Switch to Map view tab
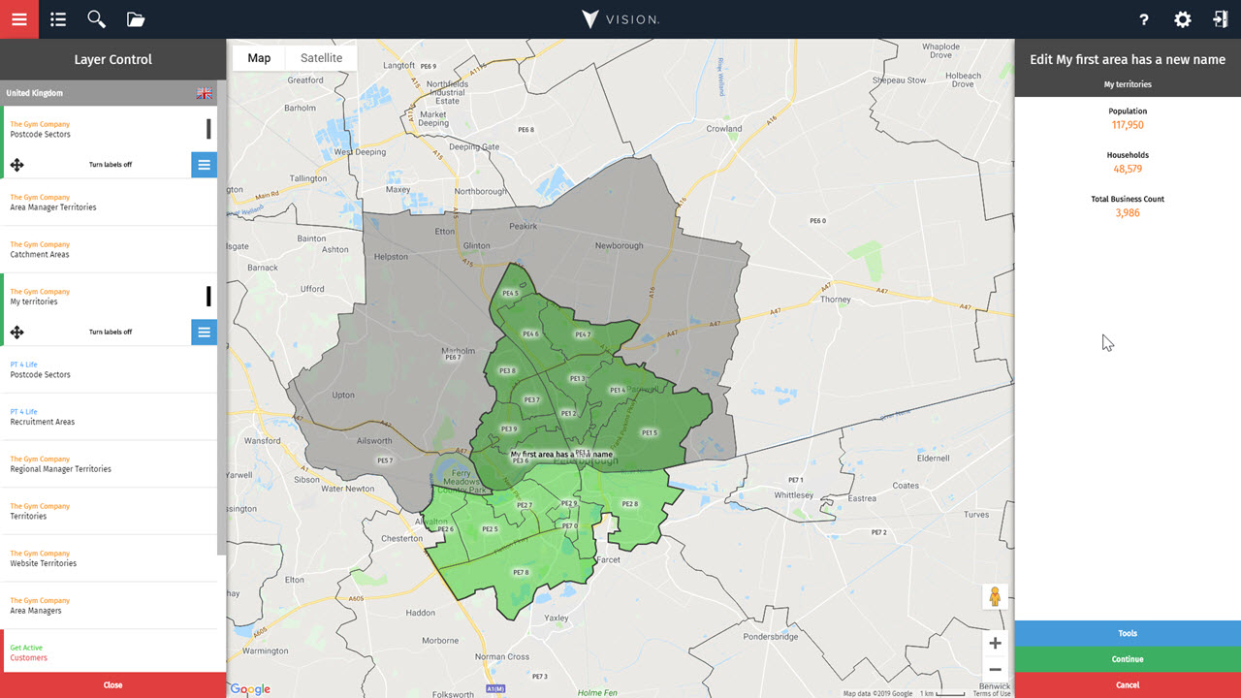Viewport: 1241px width, 698px height. tap(259, 58)
